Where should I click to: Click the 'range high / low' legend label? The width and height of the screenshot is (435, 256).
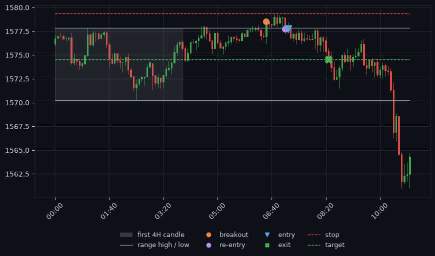[x=163, y=245]
